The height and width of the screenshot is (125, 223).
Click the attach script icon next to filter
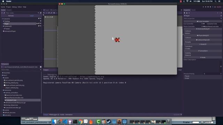pyautogui.click(x=41, y=13)
